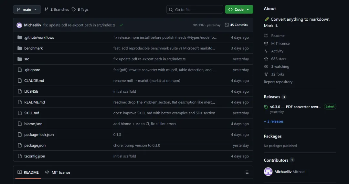Open the benchmark folder
Image resolution: width=349 pixels, height=184 pixels.
click(x=33, y=48)
